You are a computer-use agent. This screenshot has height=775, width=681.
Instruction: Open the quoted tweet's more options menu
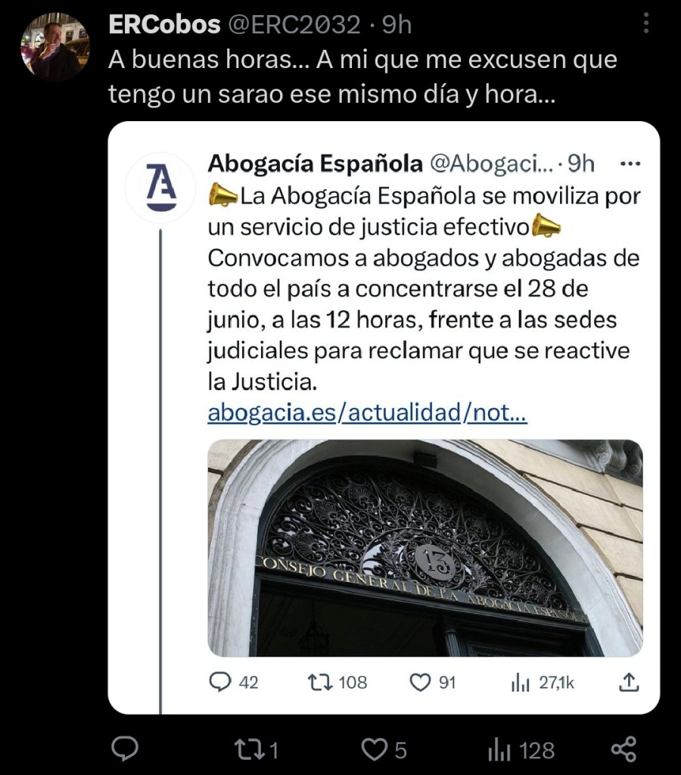tap(630, 163)
